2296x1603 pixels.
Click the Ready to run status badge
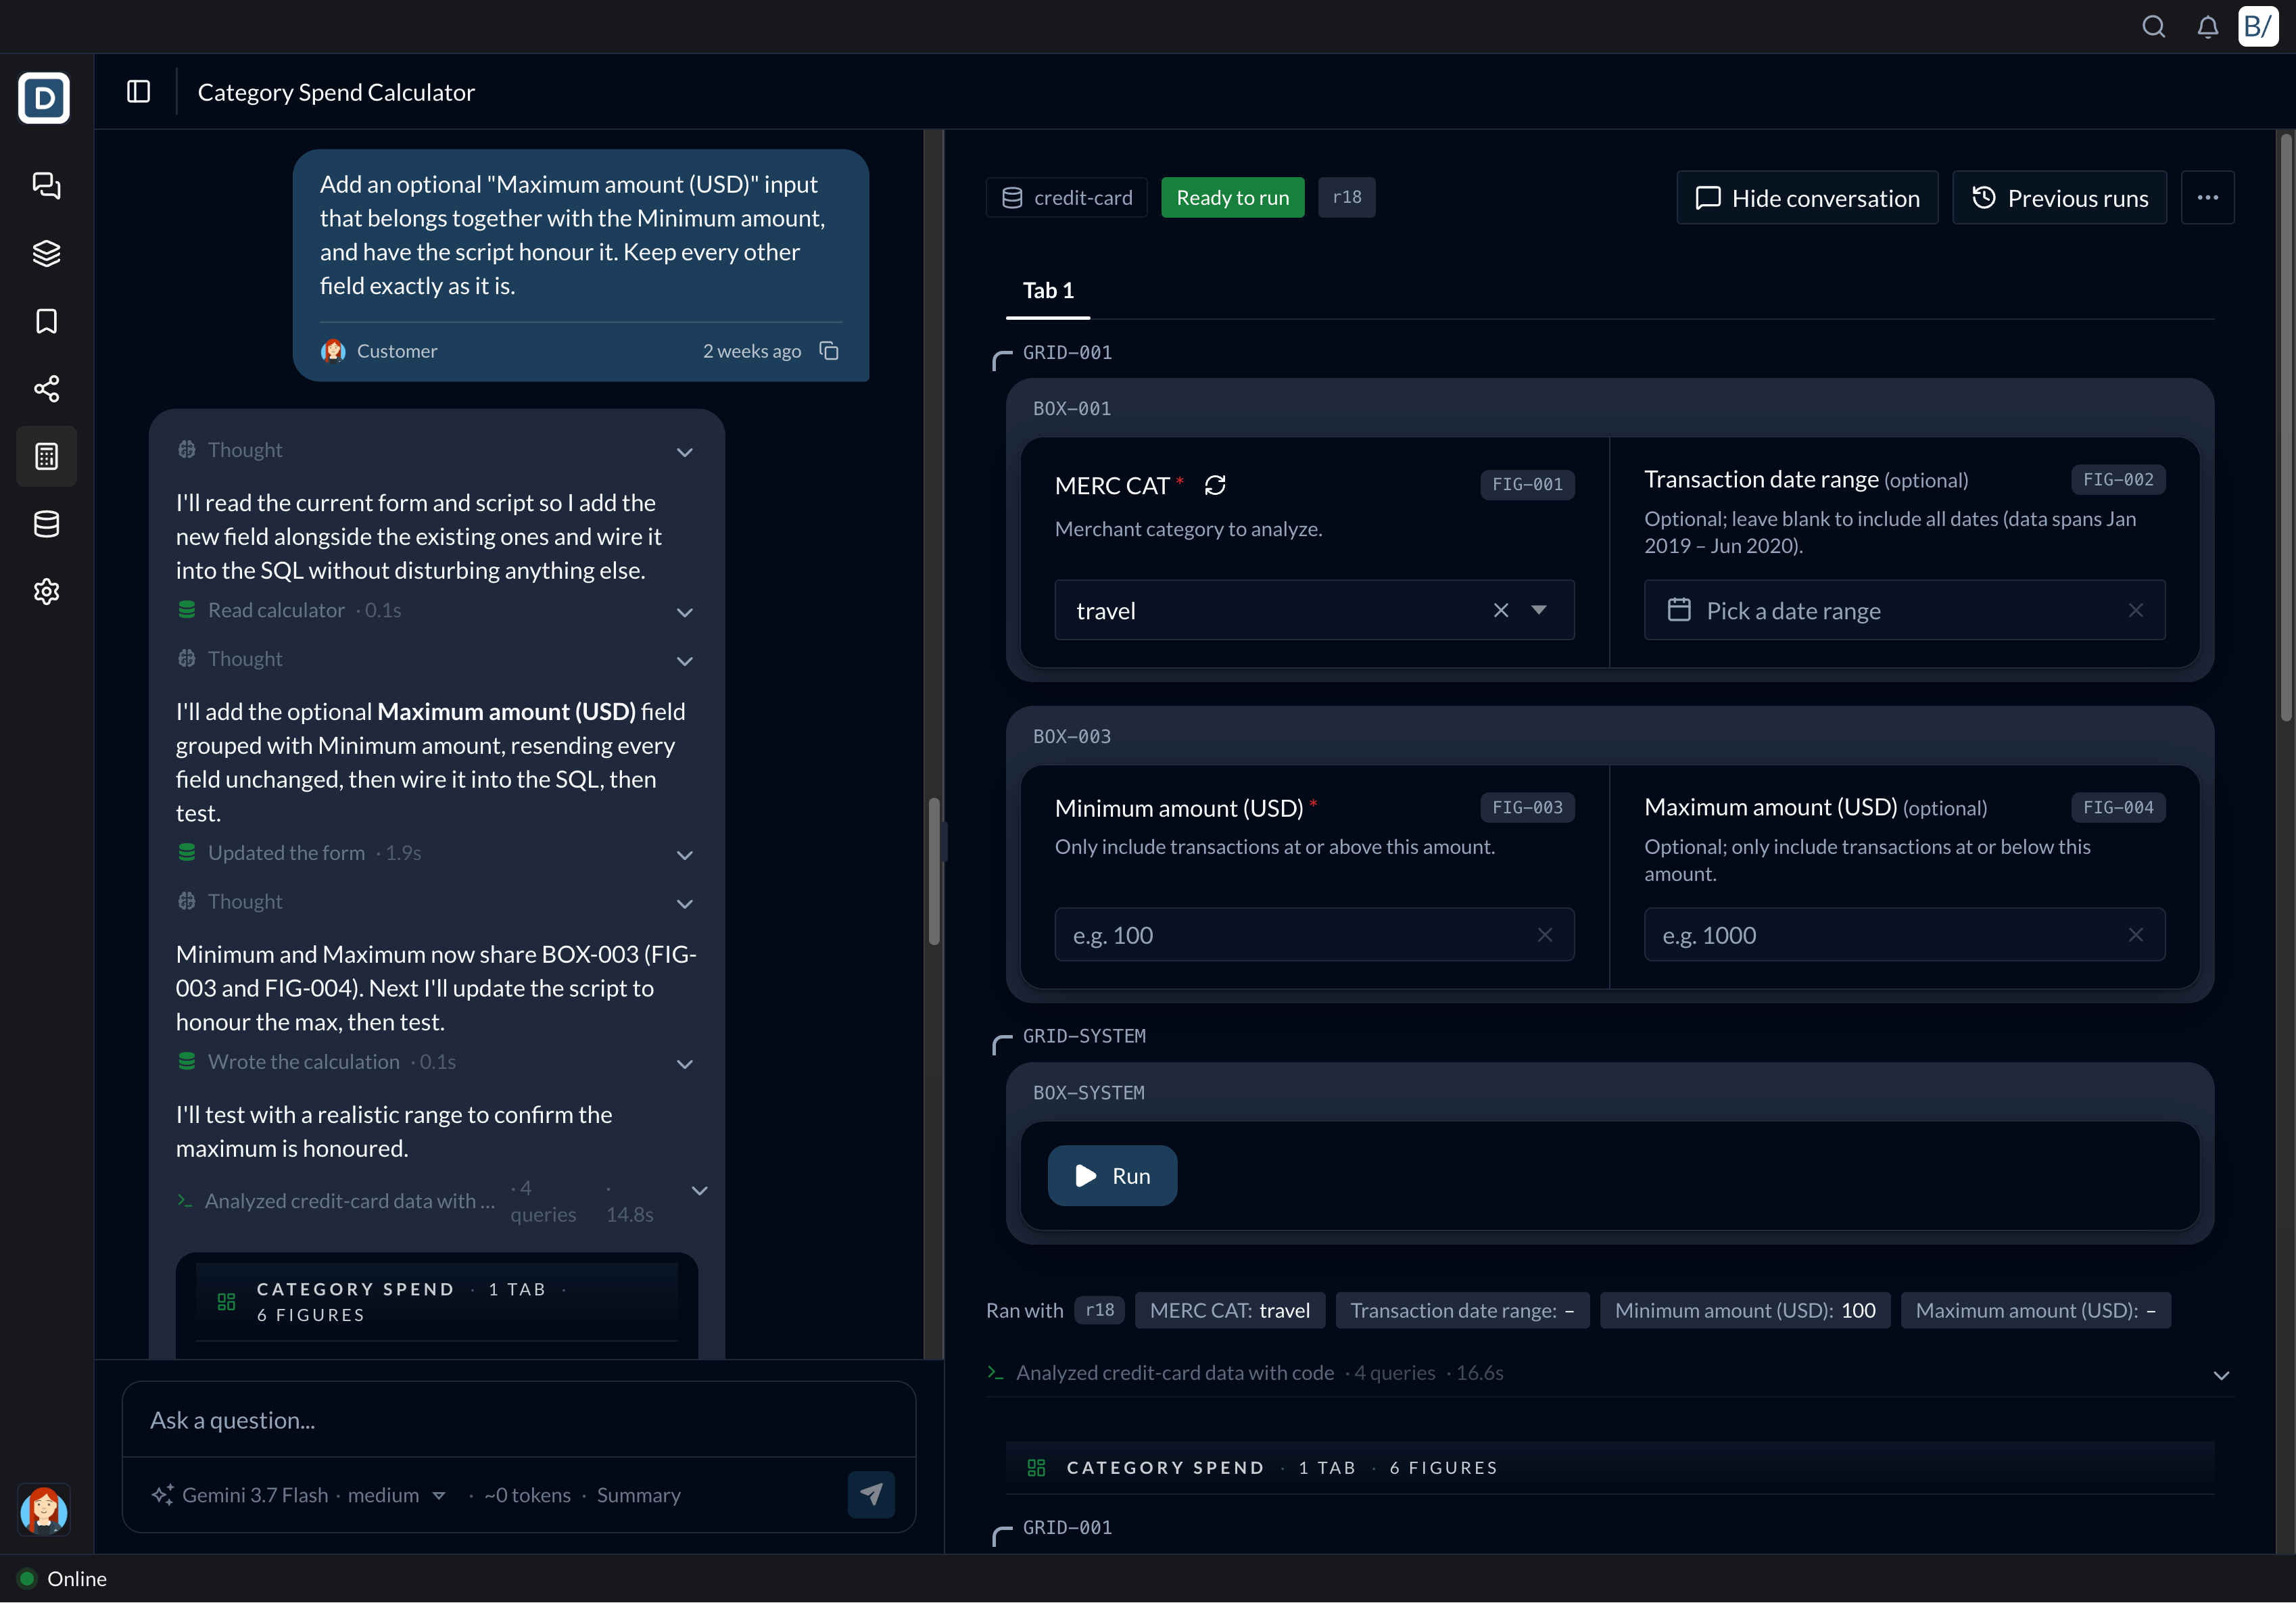[x=1232, y=198]
